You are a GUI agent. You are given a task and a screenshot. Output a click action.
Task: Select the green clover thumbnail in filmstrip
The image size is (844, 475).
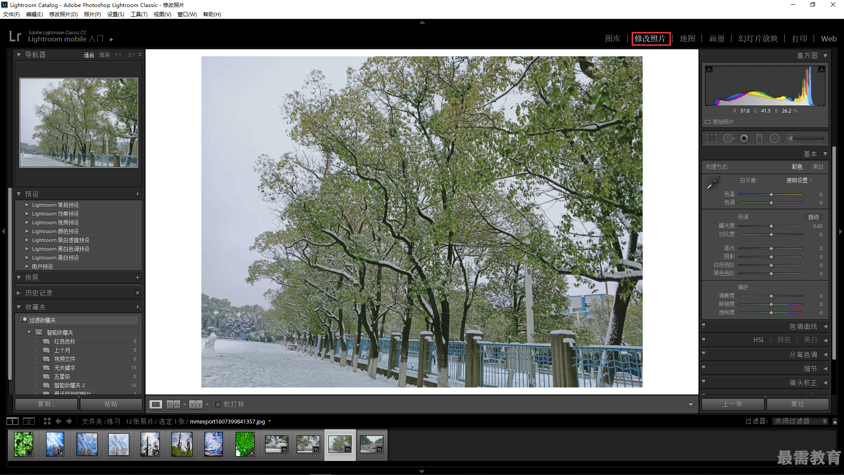tap(23, 444)
